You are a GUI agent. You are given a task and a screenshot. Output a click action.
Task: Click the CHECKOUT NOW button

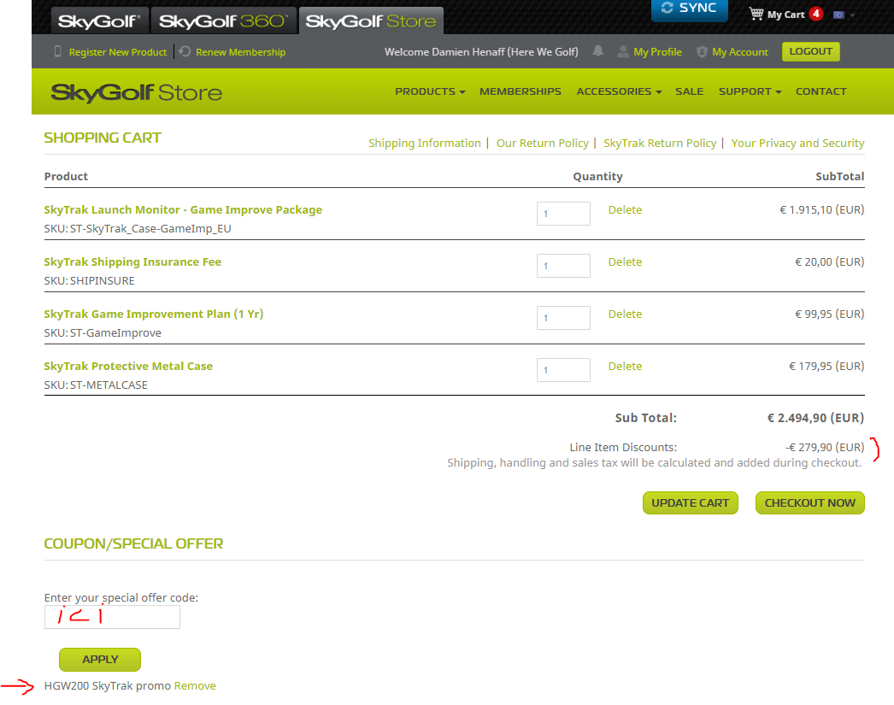809,502
